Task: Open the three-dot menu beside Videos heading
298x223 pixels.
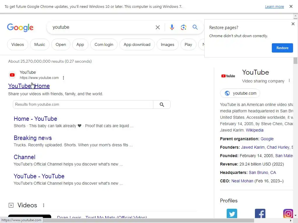Action: coord(44,205)
